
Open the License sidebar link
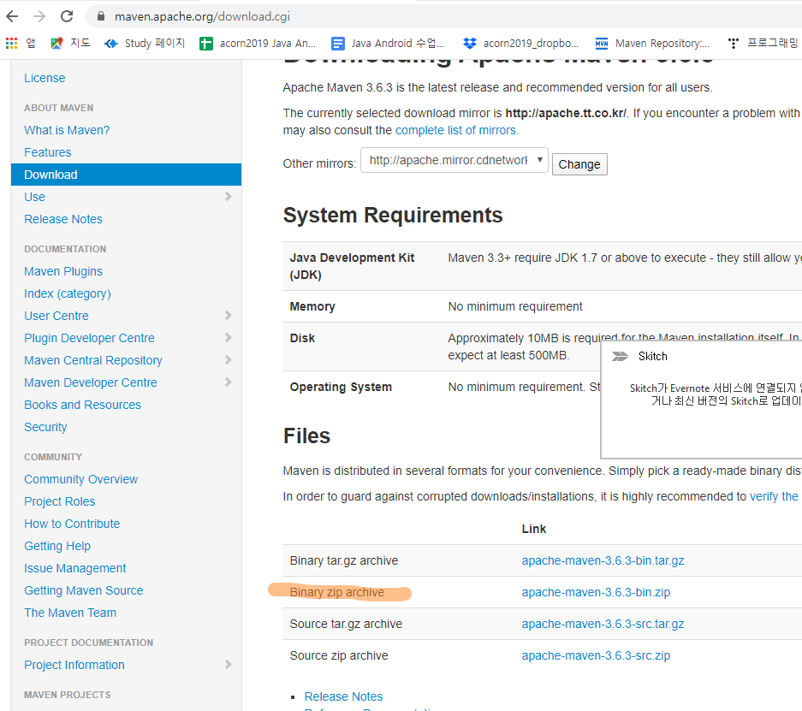(x=45, y=78)
